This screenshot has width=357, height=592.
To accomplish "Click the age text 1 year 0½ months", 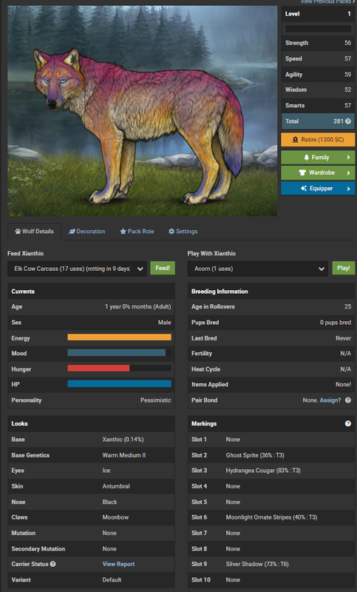I will (x=138, y=306).
